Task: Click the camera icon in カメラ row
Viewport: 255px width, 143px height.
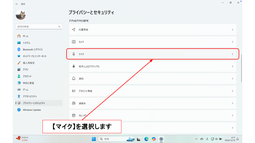Action: click(74, 42)
